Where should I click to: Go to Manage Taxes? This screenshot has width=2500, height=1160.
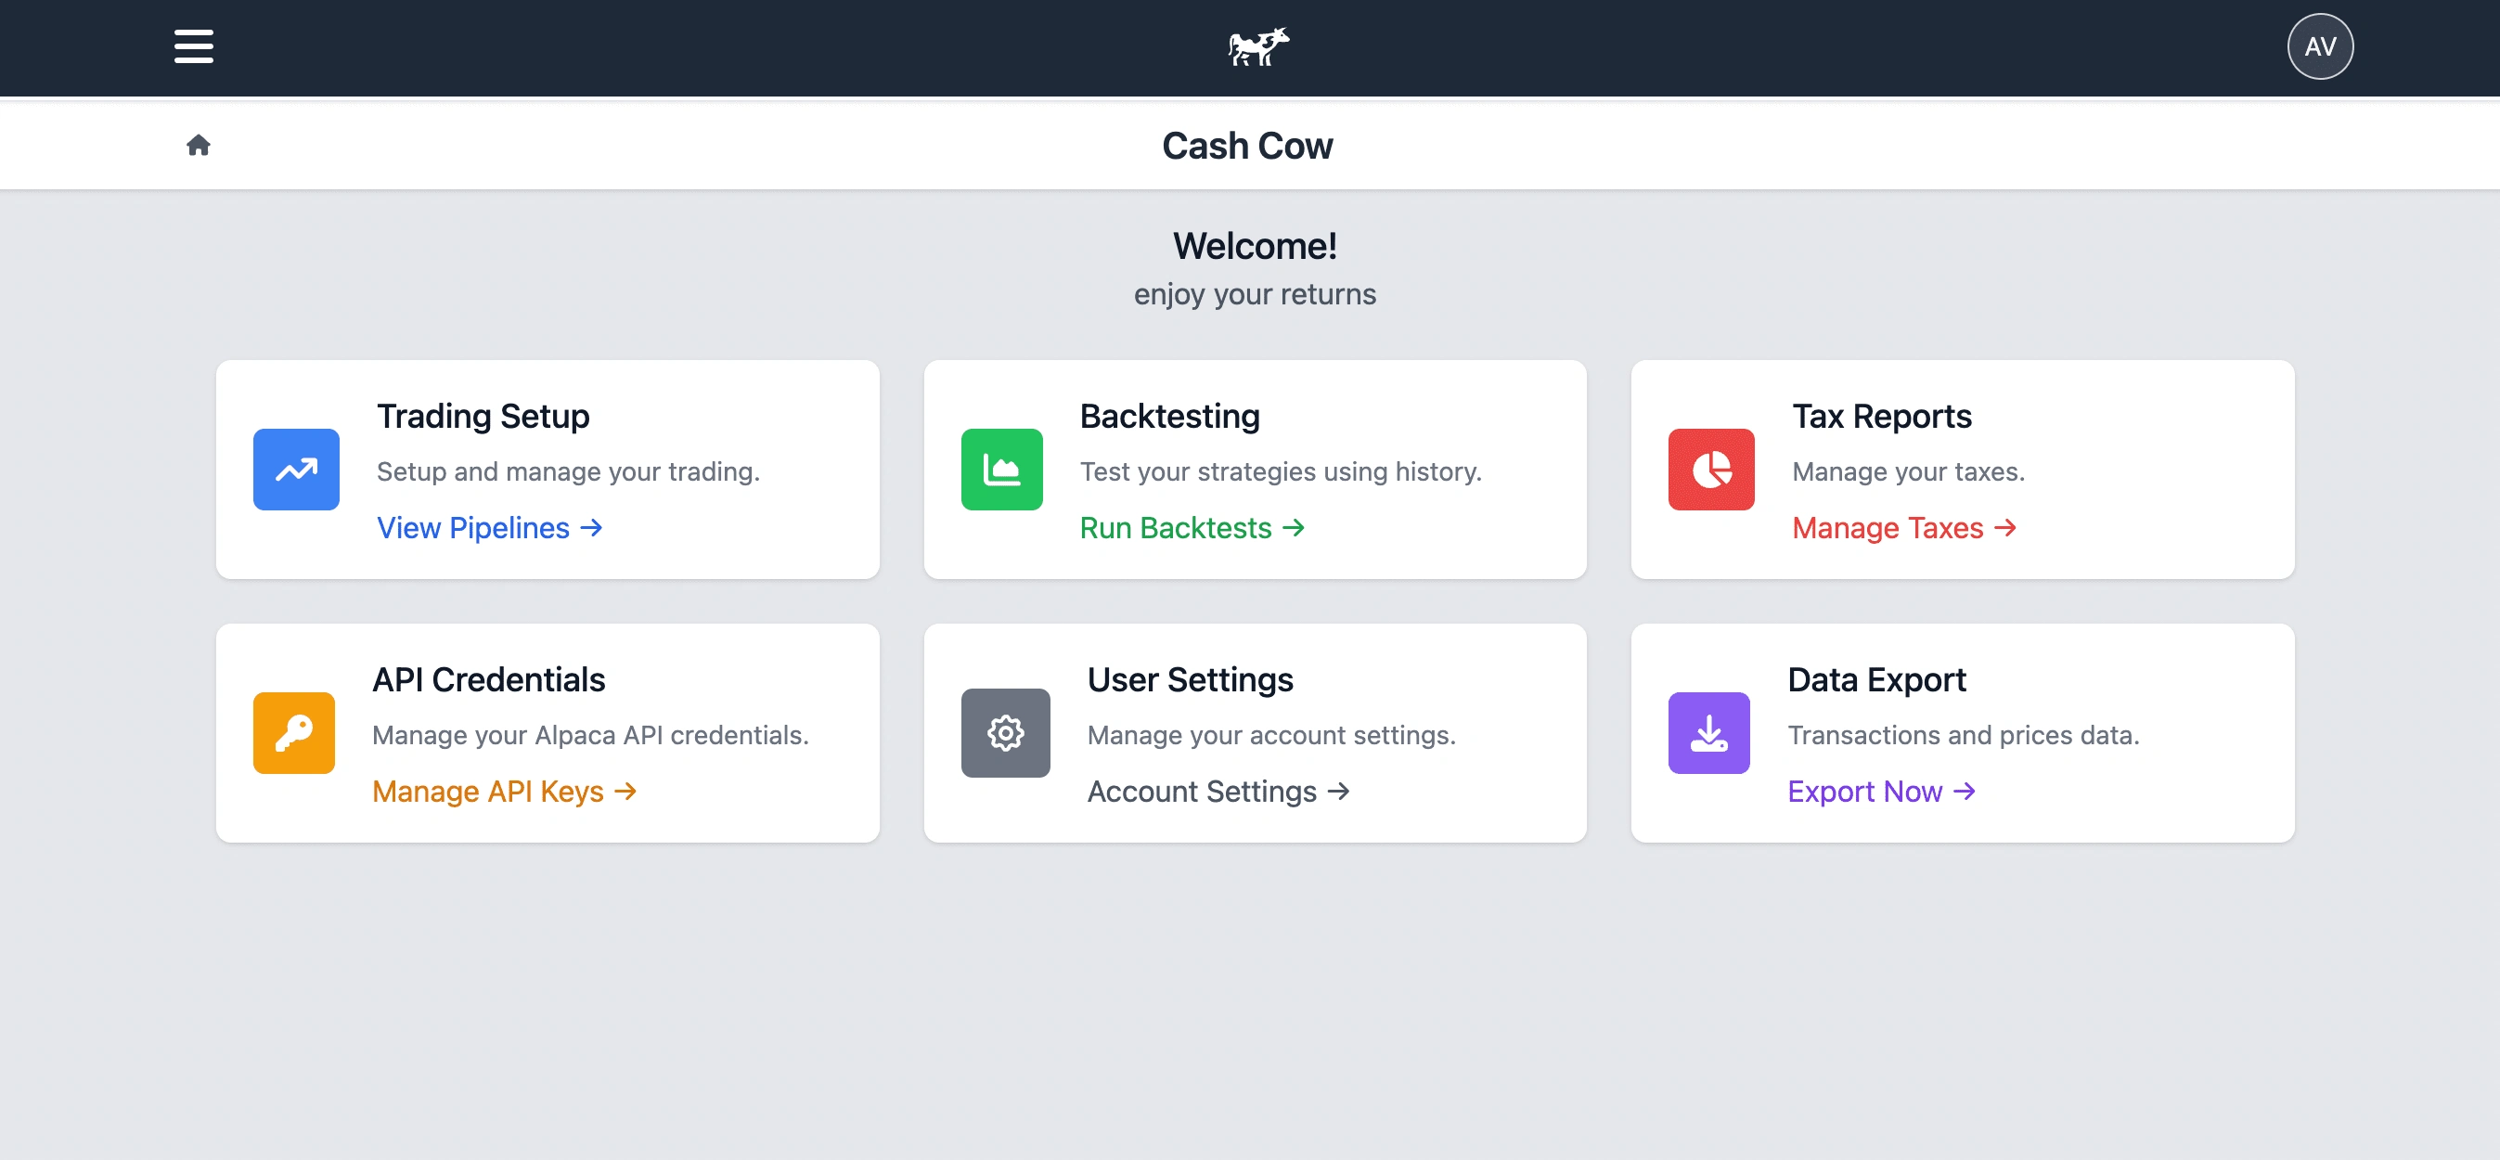(x=1903, y=528)
